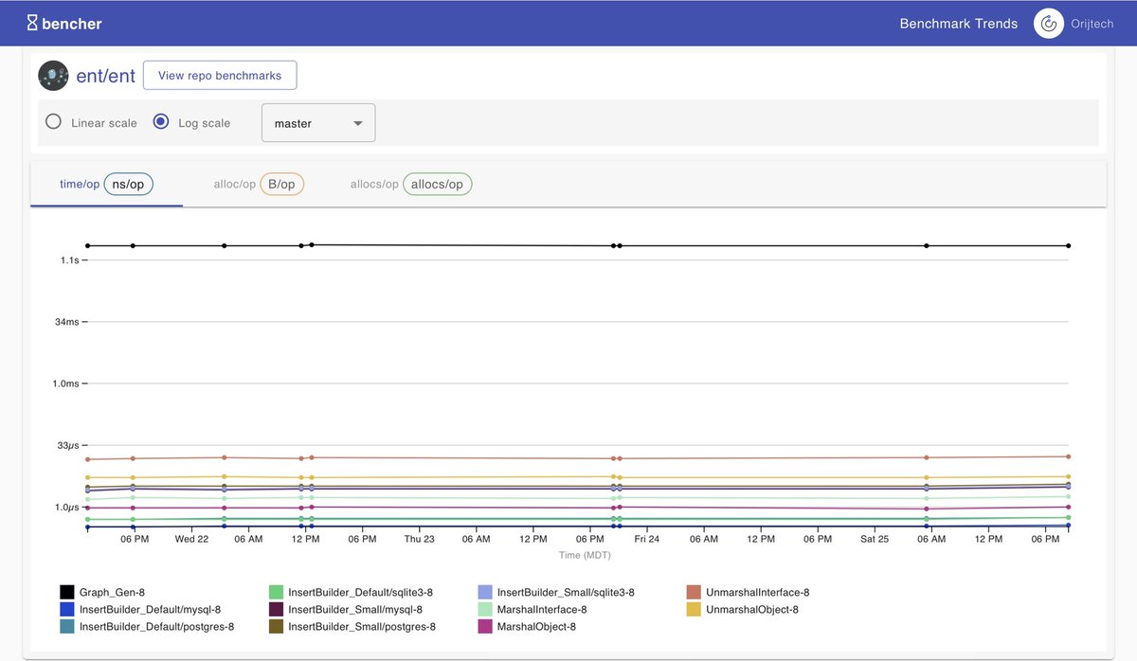This screenshot has height=661, width=1137.
Task: Switch to the time/op ns/op tab
Action: point(106,184)
